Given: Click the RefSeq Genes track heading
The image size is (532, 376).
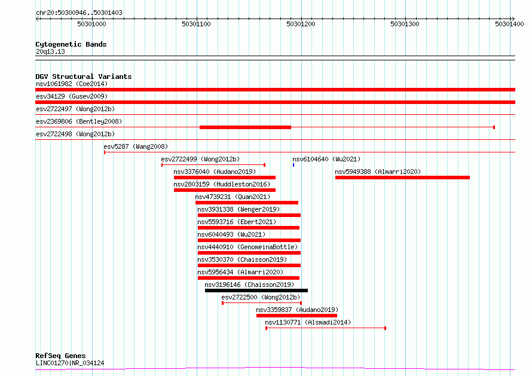Looking at the screenshot, I should coord(60,356).
